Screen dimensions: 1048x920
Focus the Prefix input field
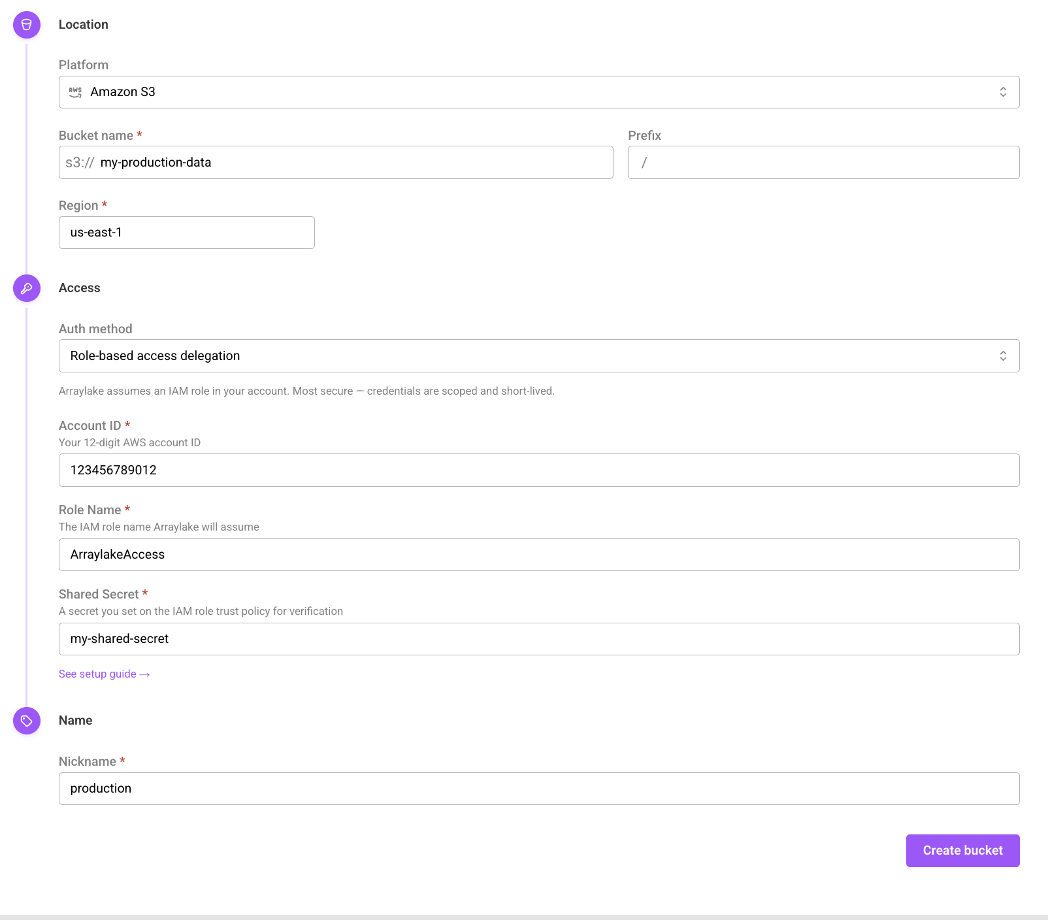824,163
